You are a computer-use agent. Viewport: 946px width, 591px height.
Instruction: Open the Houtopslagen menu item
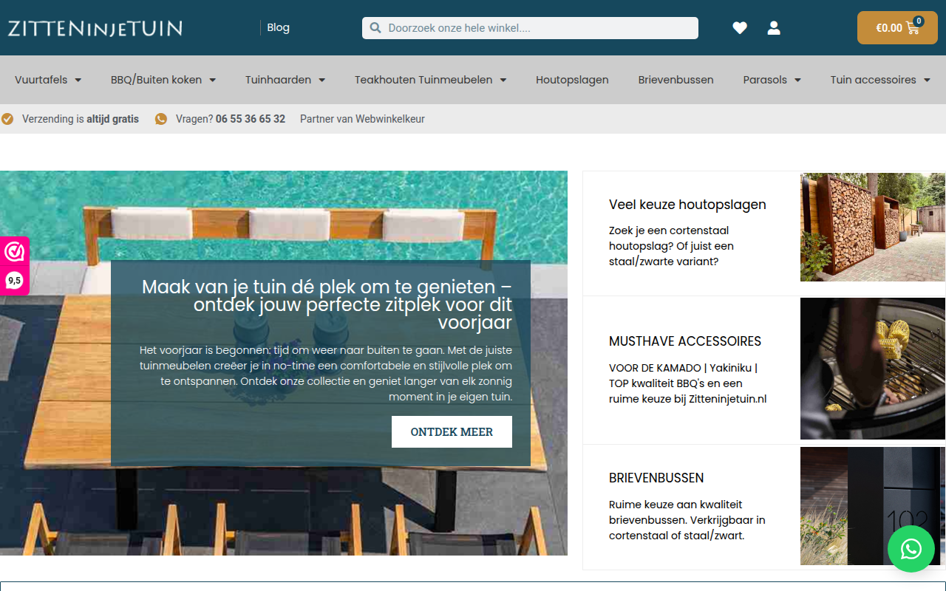pos(572,80)
